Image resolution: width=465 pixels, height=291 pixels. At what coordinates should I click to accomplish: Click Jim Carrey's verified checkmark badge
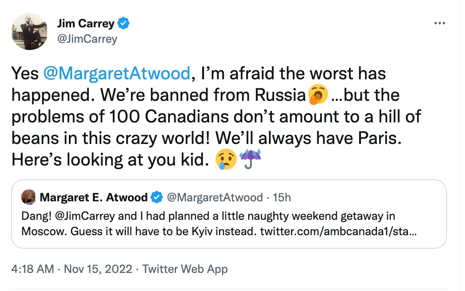[x=123, y=23]
